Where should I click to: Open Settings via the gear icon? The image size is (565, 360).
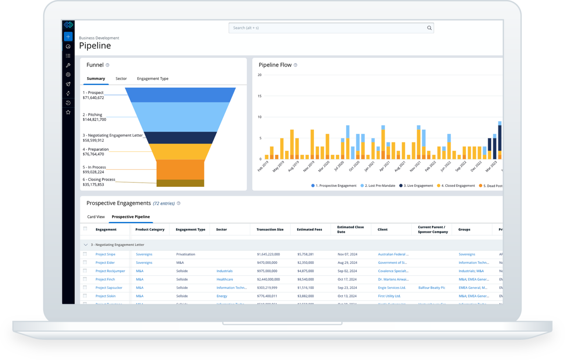[68, 74]
